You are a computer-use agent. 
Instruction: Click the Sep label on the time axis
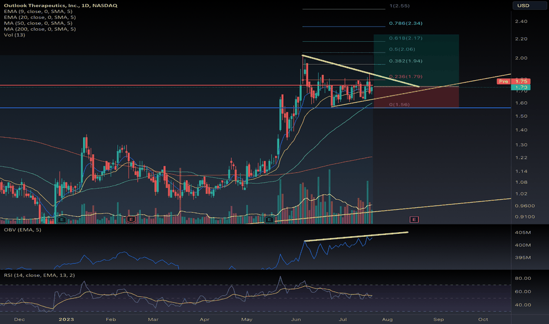click(x=438, y=319)
